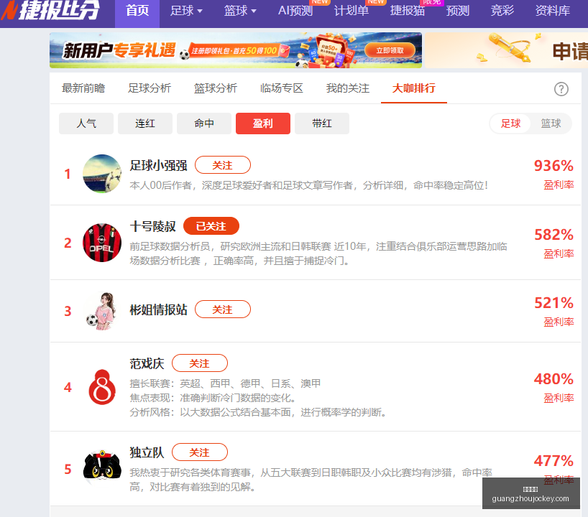This screenshot has width=588, height=517.
Task: Open 独立队 profile name
Action: pos(147,452)
